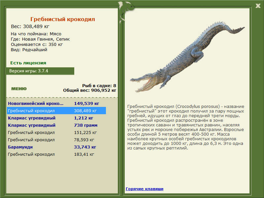Click the lizard logo icon at top
The width and height of the screenshot is (264, 198).
point(125,11)
